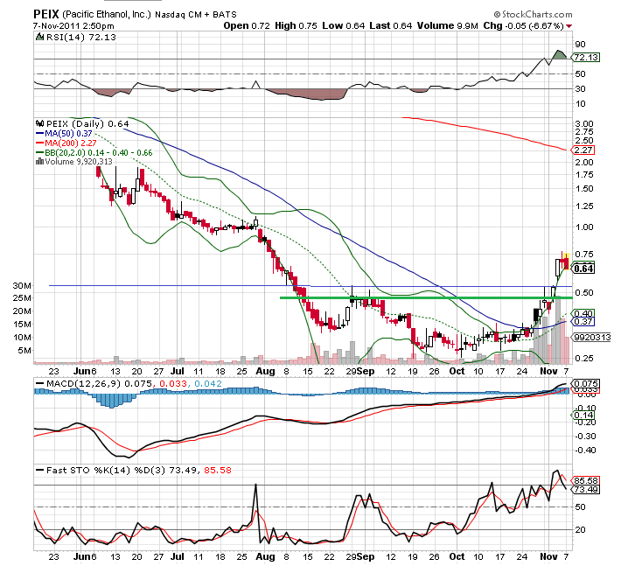This screenshot has height=566, width=635.
Task: Click the MA(200) 2.27 legend entry
Action: click(x=71, y=143)
